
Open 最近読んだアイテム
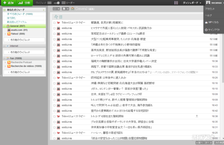point(17,22)
